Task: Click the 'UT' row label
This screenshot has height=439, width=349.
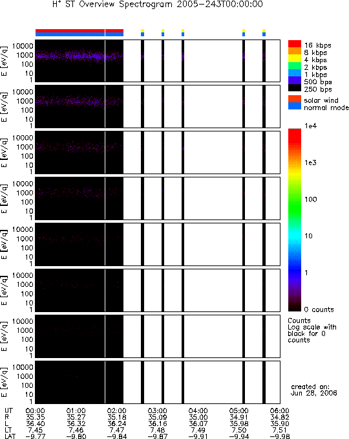Action: 8,411
